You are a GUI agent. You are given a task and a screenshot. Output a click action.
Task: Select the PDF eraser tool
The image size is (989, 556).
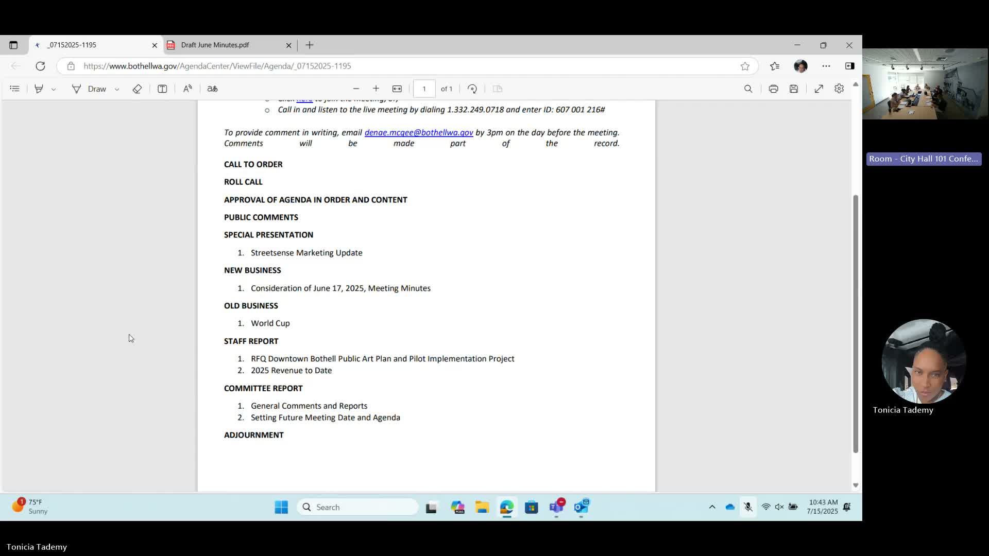[x=137, y=89]
